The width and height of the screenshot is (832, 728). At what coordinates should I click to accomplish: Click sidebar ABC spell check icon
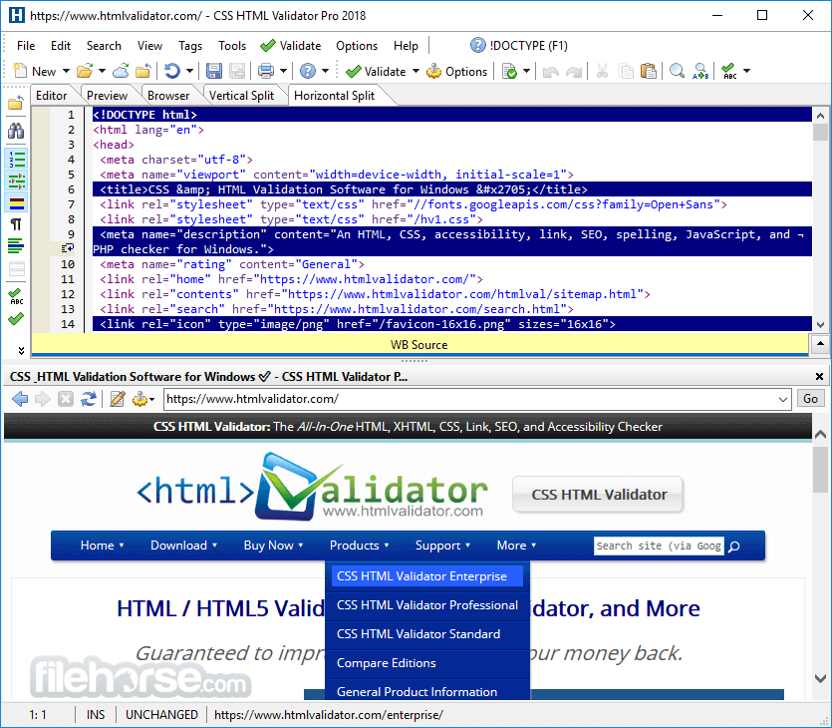[16, 296]
